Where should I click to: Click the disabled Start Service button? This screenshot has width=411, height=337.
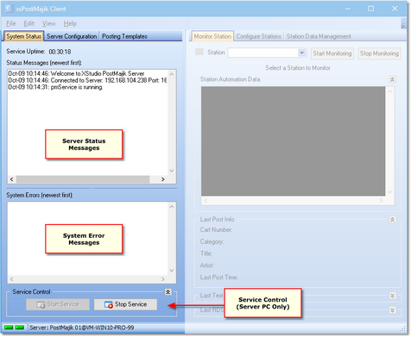58,304
